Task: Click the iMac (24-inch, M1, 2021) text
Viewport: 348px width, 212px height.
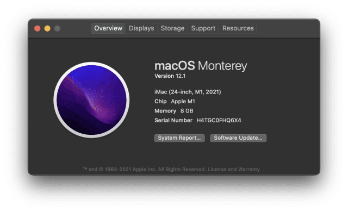Action: pos(188,92)
